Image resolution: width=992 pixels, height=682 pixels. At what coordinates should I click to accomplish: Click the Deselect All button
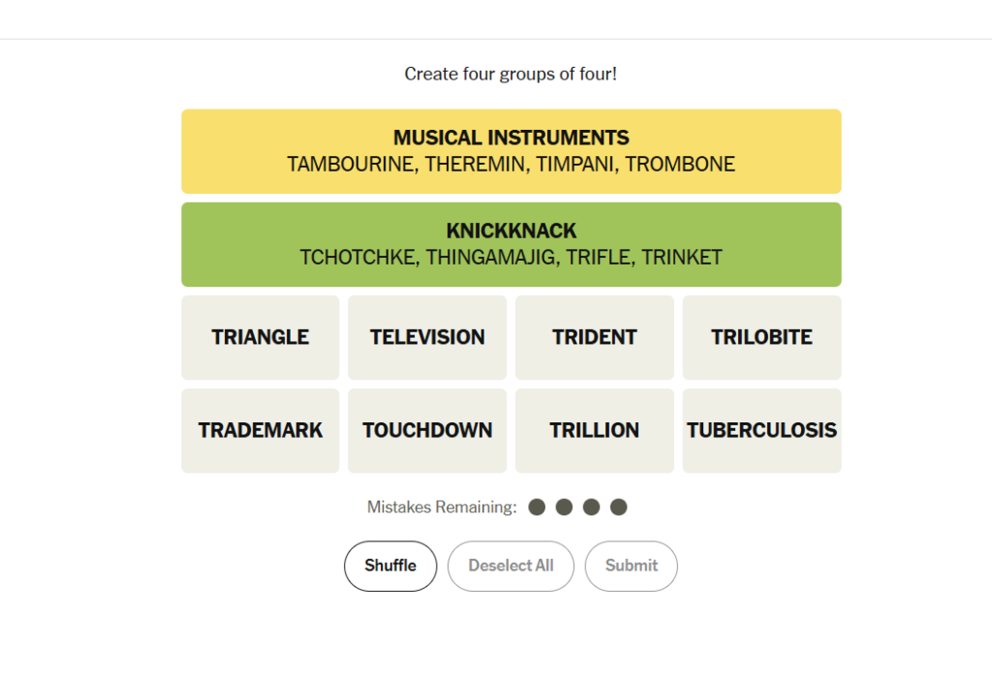(x=511, y=566)
